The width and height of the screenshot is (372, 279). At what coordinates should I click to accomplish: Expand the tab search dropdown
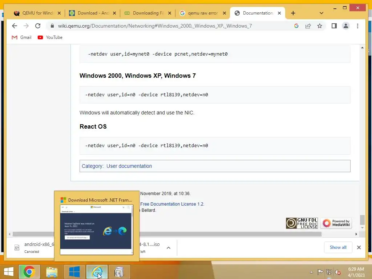click(x=321, y=13)
